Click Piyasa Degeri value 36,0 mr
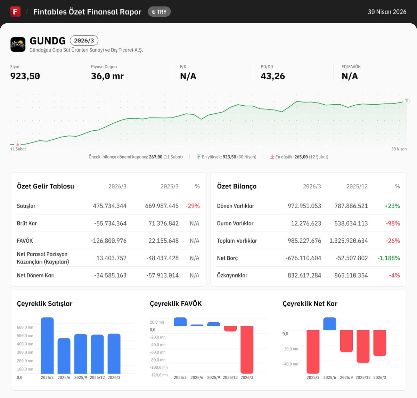 pyautogui.click(x=107, y=76)
